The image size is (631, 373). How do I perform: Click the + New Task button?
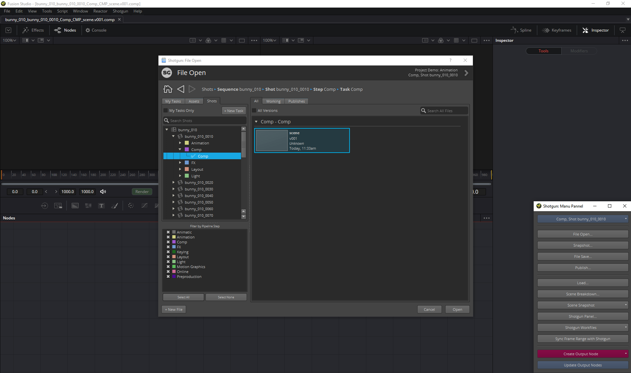(234, 111)
